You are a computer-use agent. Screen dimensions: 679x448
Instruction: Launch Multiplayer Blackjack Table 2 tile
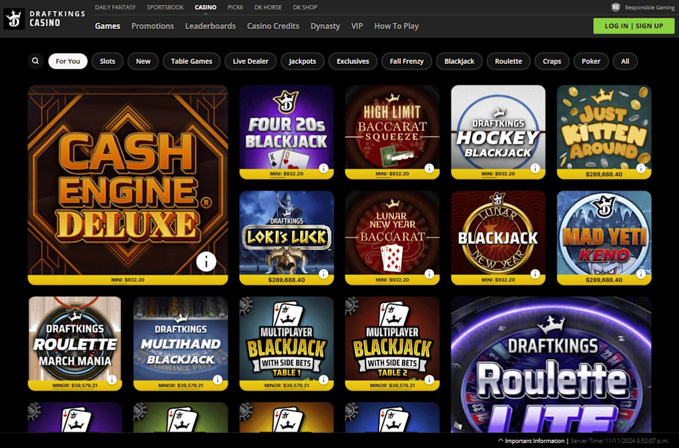(x=392, y=343)
